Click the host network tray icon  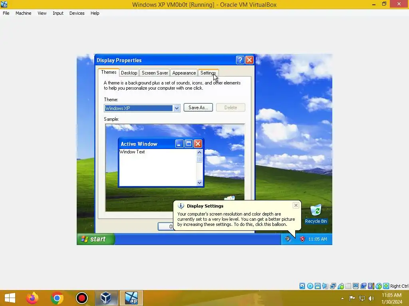click(x=362, y=298)
